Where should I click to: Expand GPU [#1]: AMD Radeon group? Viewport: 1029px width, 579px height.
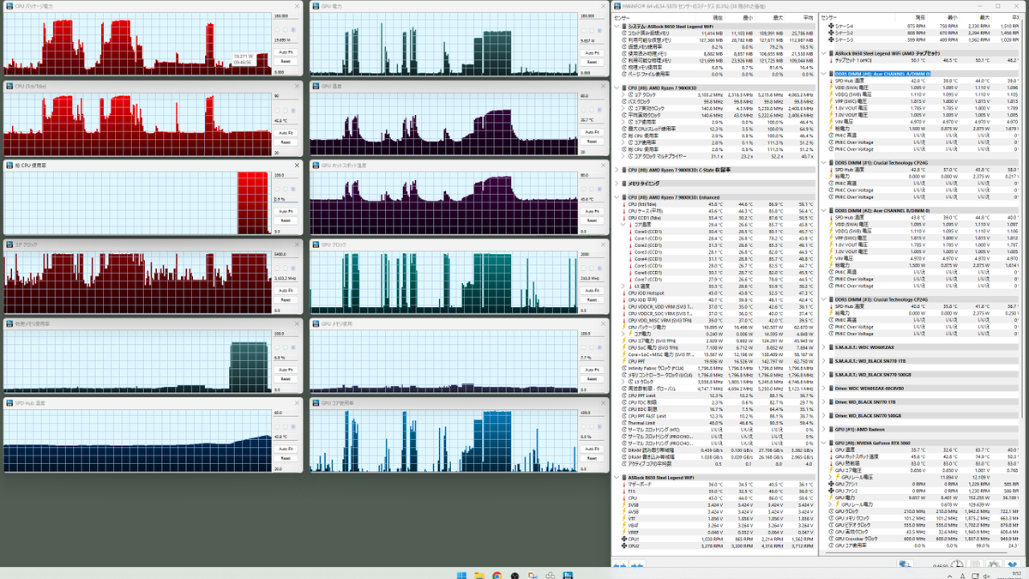coord(825,428)
